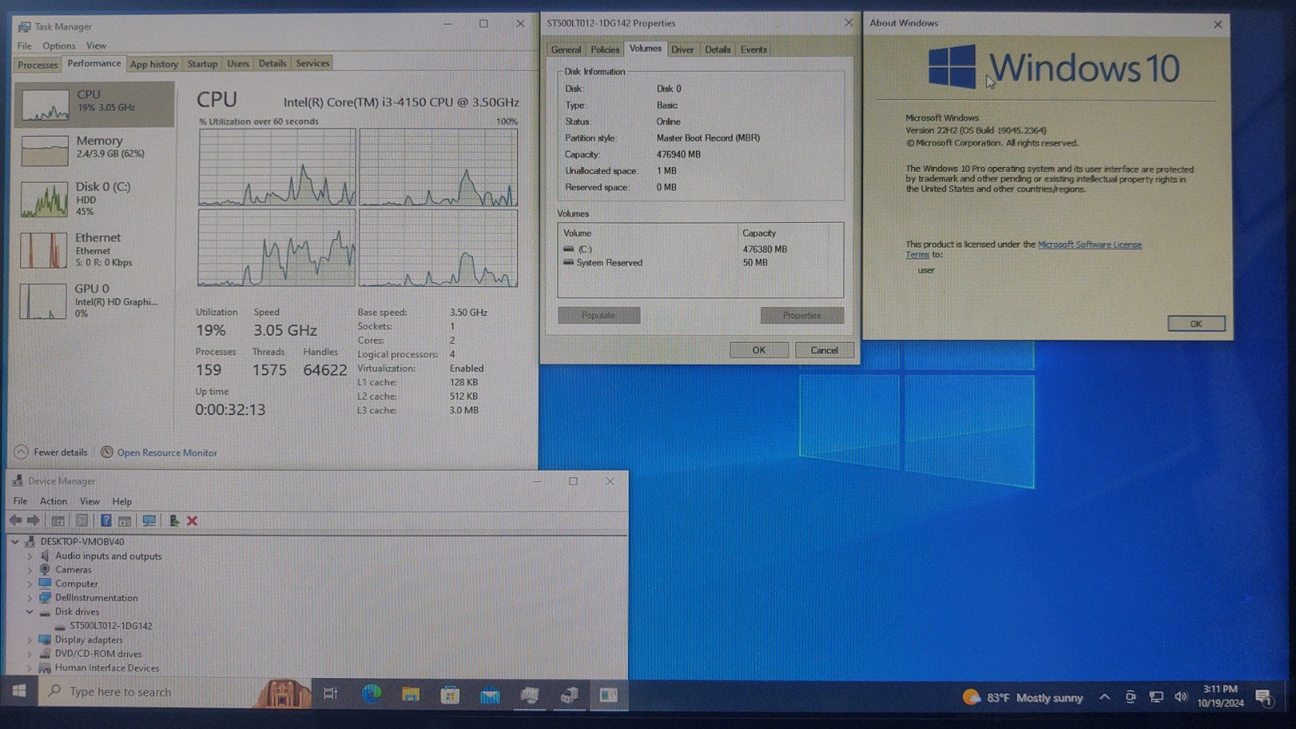This screenshot has width=1296, height=729.
Task: Click the Back arrow in Device Manager
Action: point(15,521)
